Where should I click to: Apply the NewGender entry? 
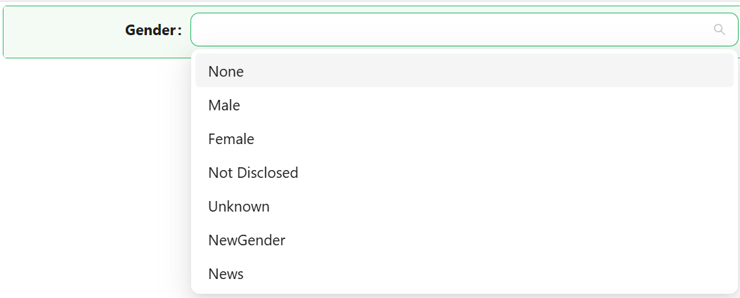tap(465, 240)
